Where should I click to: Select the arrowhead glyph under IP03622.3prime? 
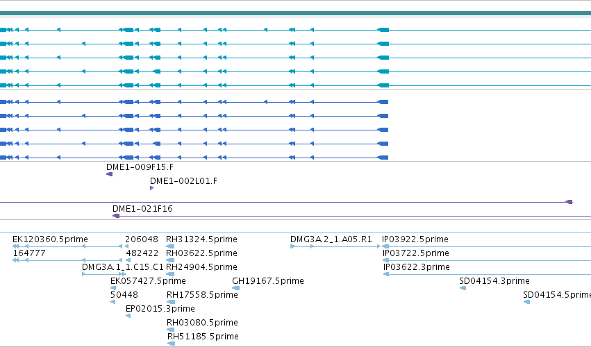click(x=386, y=274)
